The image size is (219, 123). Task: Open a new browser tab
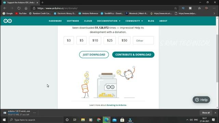42,2
